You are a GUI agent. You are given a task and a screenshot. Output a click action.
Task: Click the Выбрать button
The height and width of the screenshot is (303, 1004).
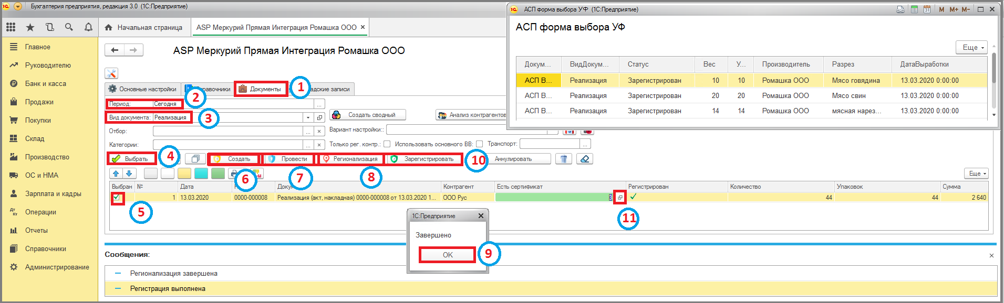(132, 159)
